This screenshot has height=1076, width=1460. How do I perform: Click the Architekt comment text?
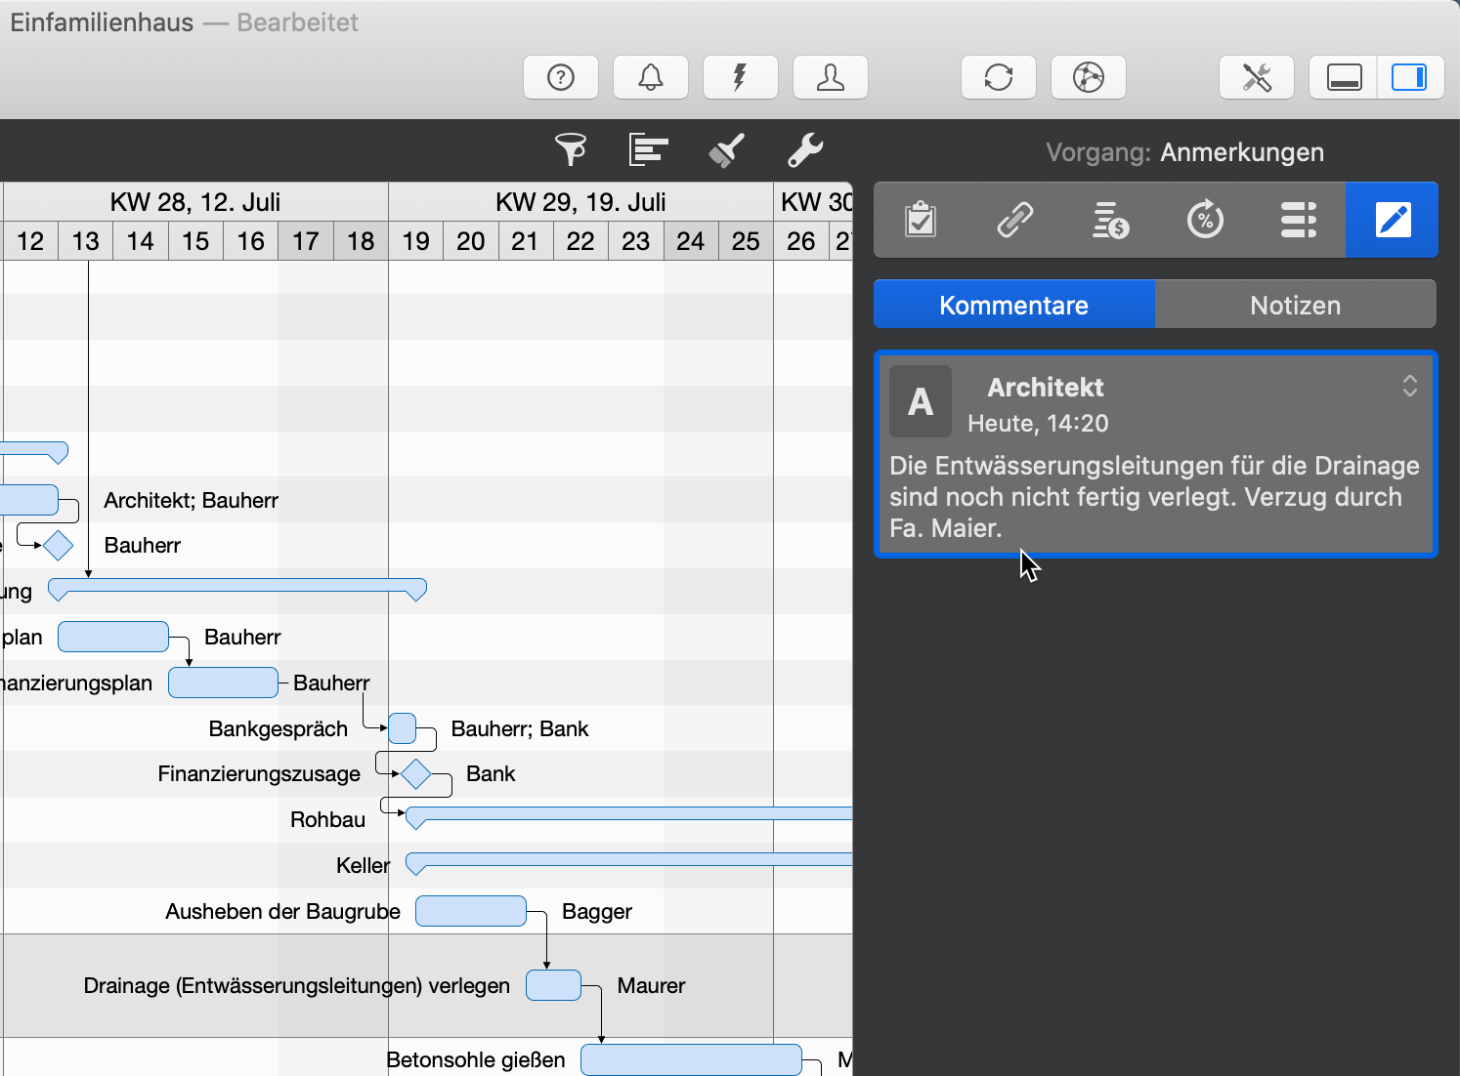(x=1153, y=497)
